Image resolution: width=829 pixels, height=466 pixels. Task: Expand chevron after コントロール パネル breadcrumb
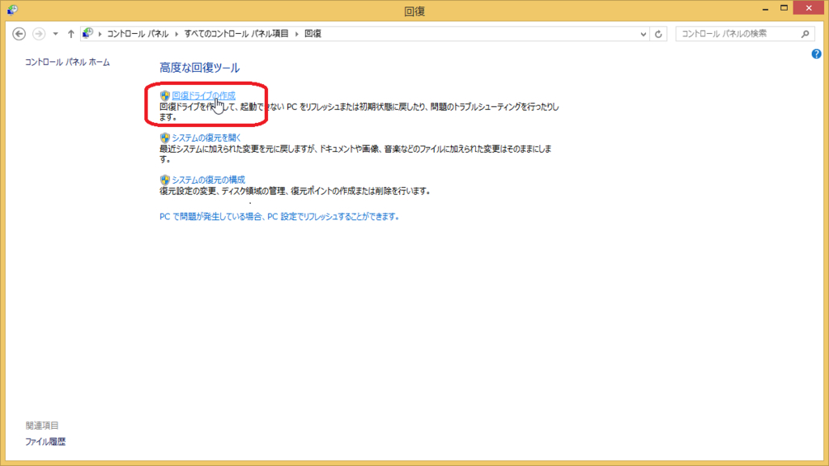pos(176,34)
